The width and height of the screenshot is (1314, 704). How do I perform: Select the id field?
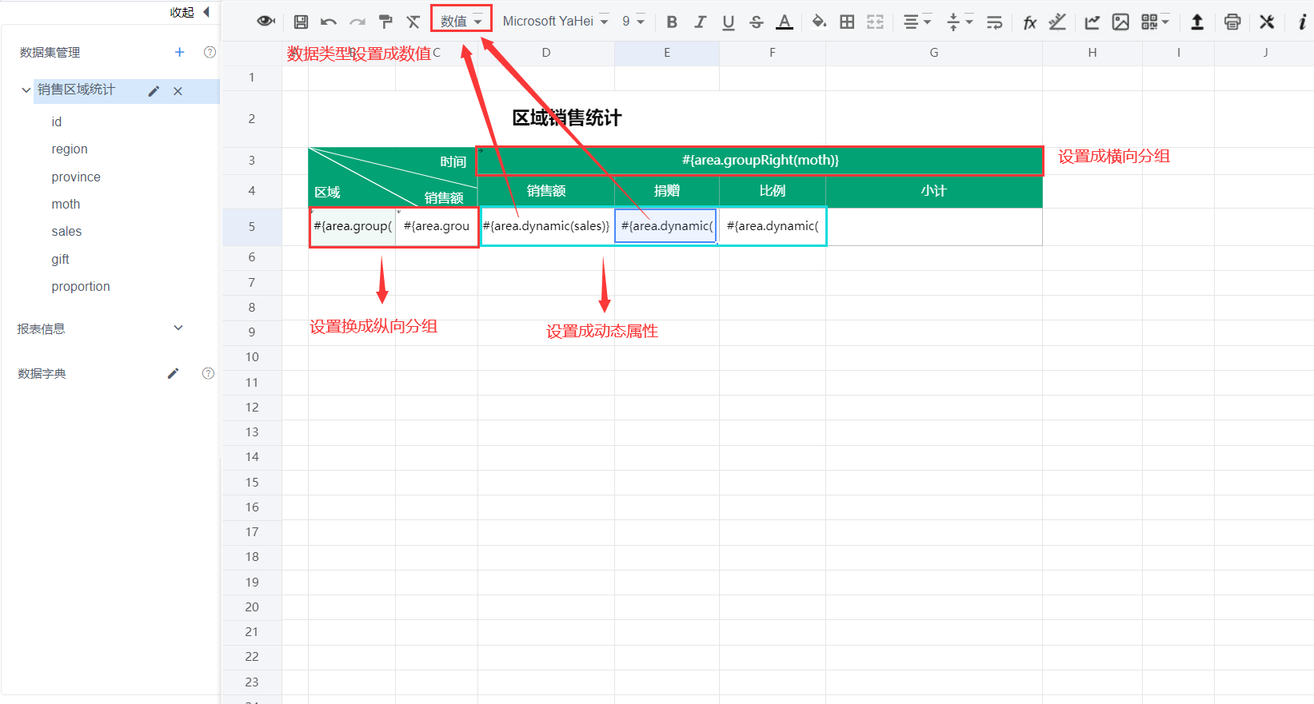57,121
